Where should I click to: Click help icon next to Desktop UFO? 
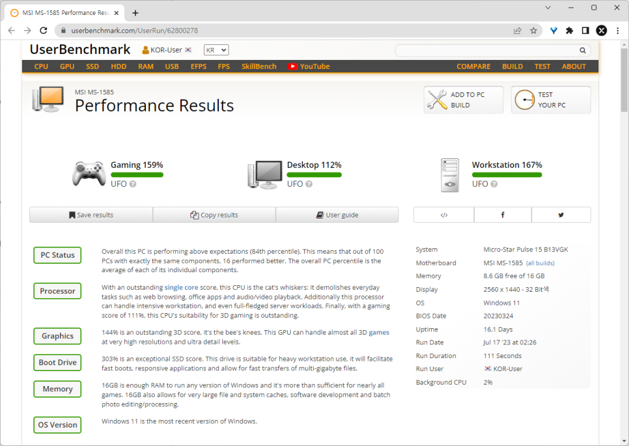[309, 184]
